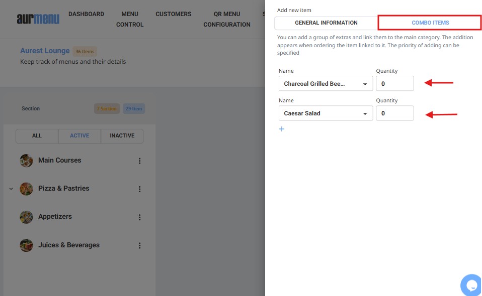Filter sections by ALL
This screenshot has width=482, height=296.
pyautogui.click(x=37, y=136)
